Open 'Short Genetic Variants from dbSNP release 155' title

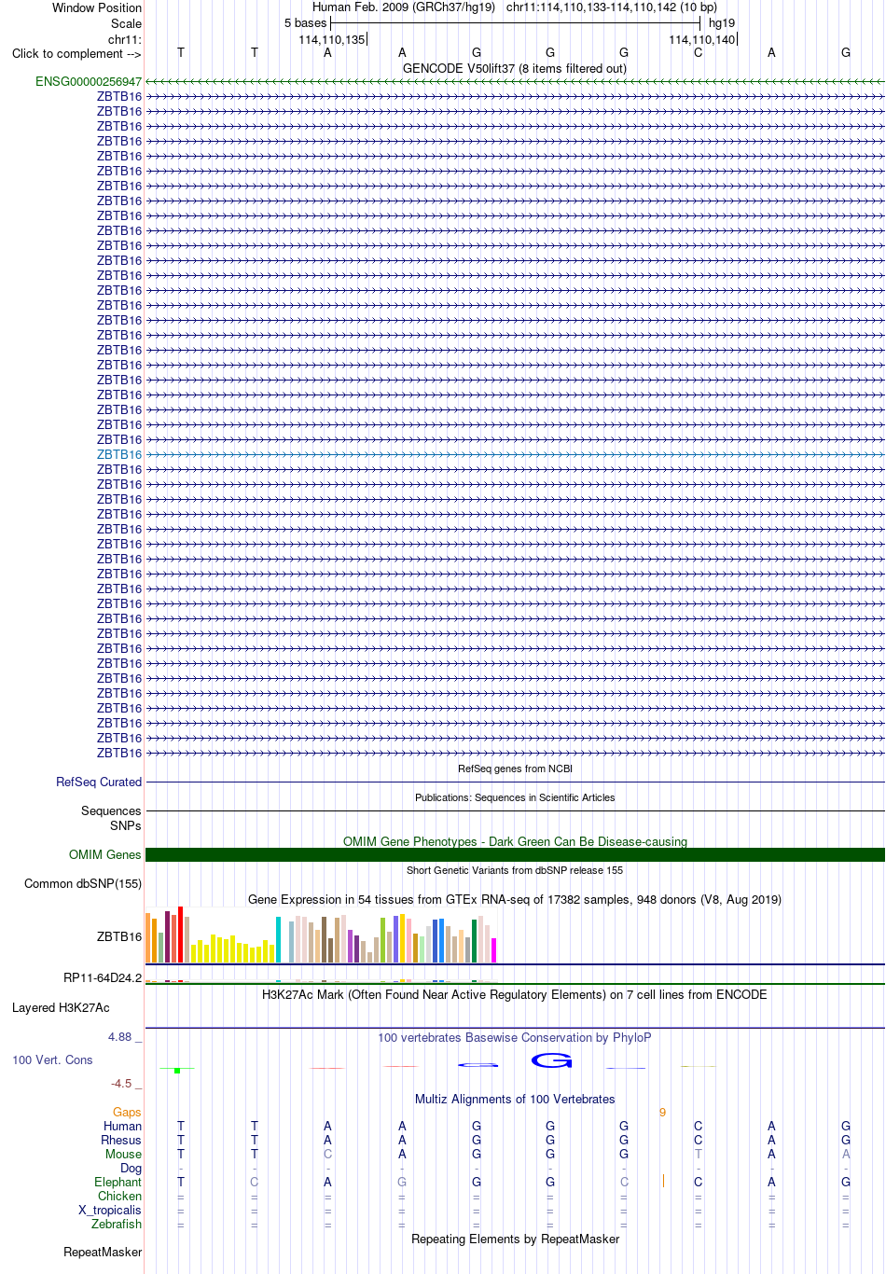515,870
